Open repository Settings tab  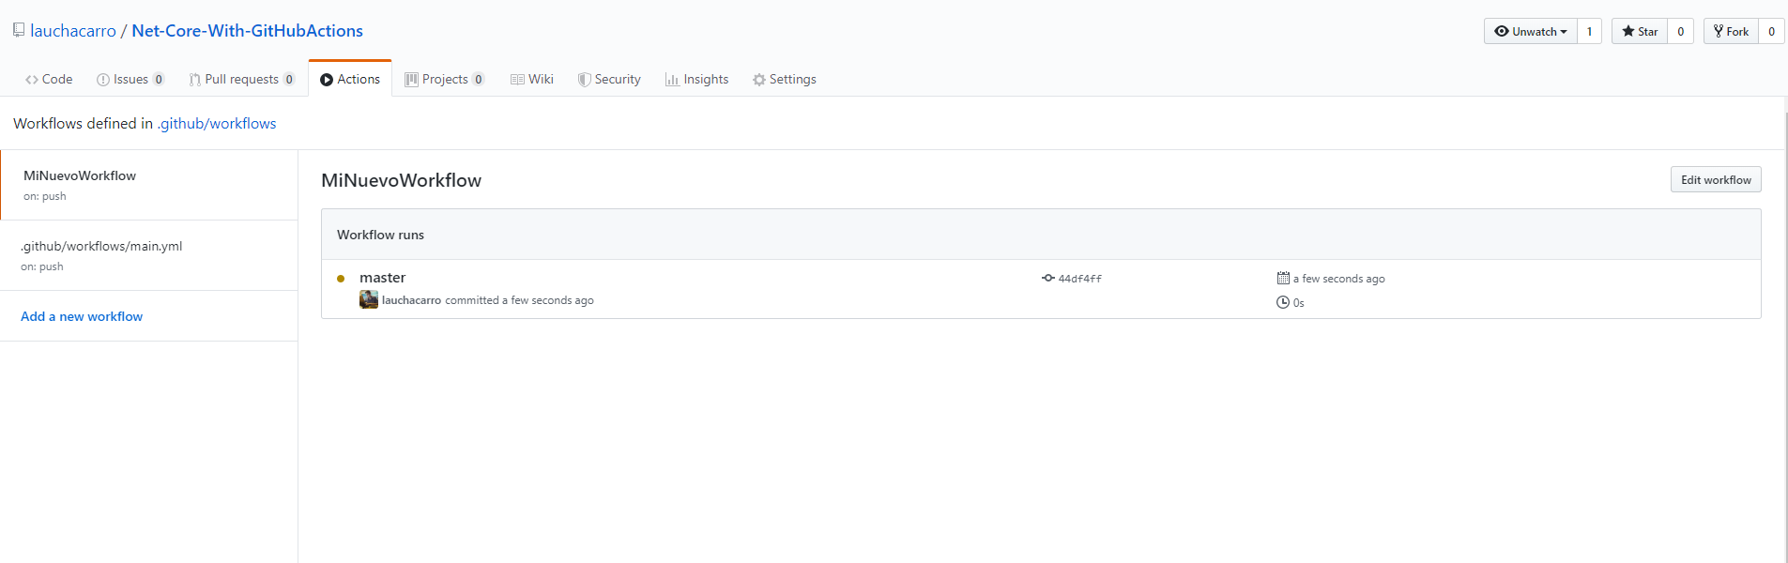coord(785,79)
